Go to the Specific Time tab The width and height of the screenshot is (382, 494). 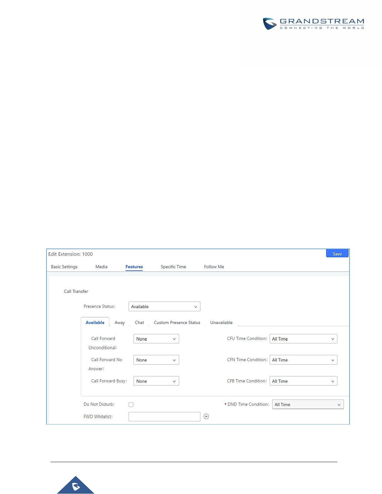coord(174,267)
